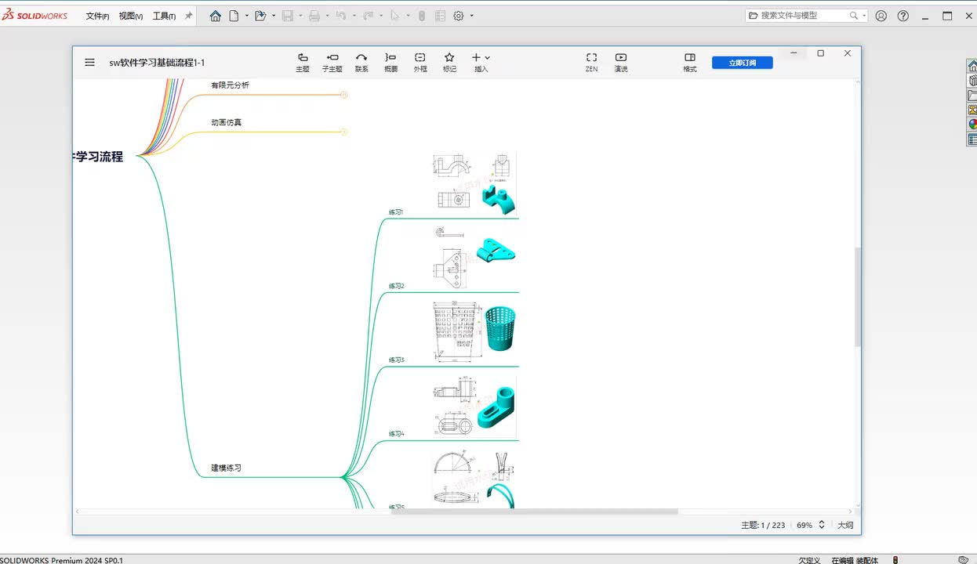Start the presentation (演说) mode
Screen dimensions: 977x564
(x=621, y=62)
